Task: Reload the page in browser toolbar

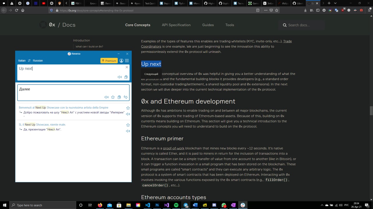Action: [17, 10]
